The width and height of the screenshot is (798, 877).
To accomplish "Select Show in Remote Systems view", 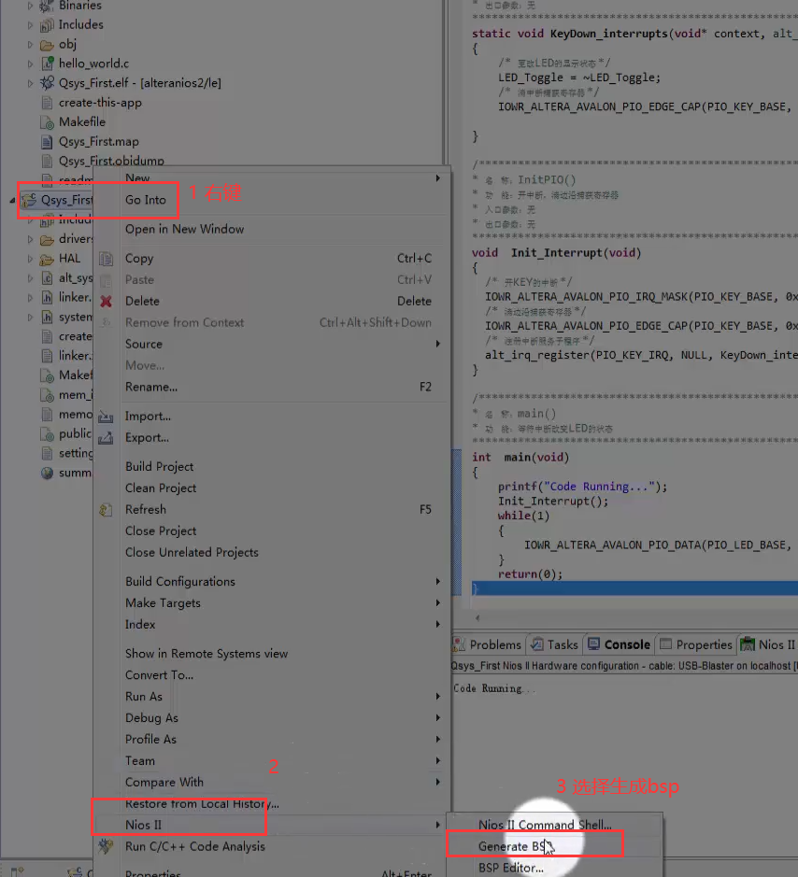I will pyautogui.click(x=207, y=654).
